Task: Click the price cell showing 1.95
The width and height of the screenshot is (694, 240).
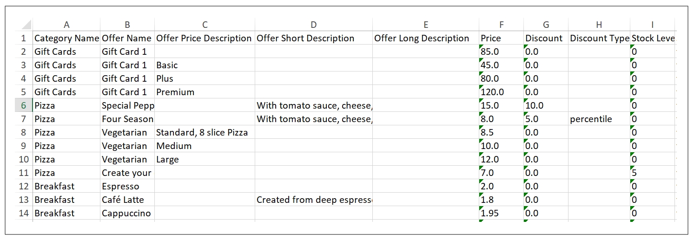Action: pyautogui.click(x=501, y=213)
